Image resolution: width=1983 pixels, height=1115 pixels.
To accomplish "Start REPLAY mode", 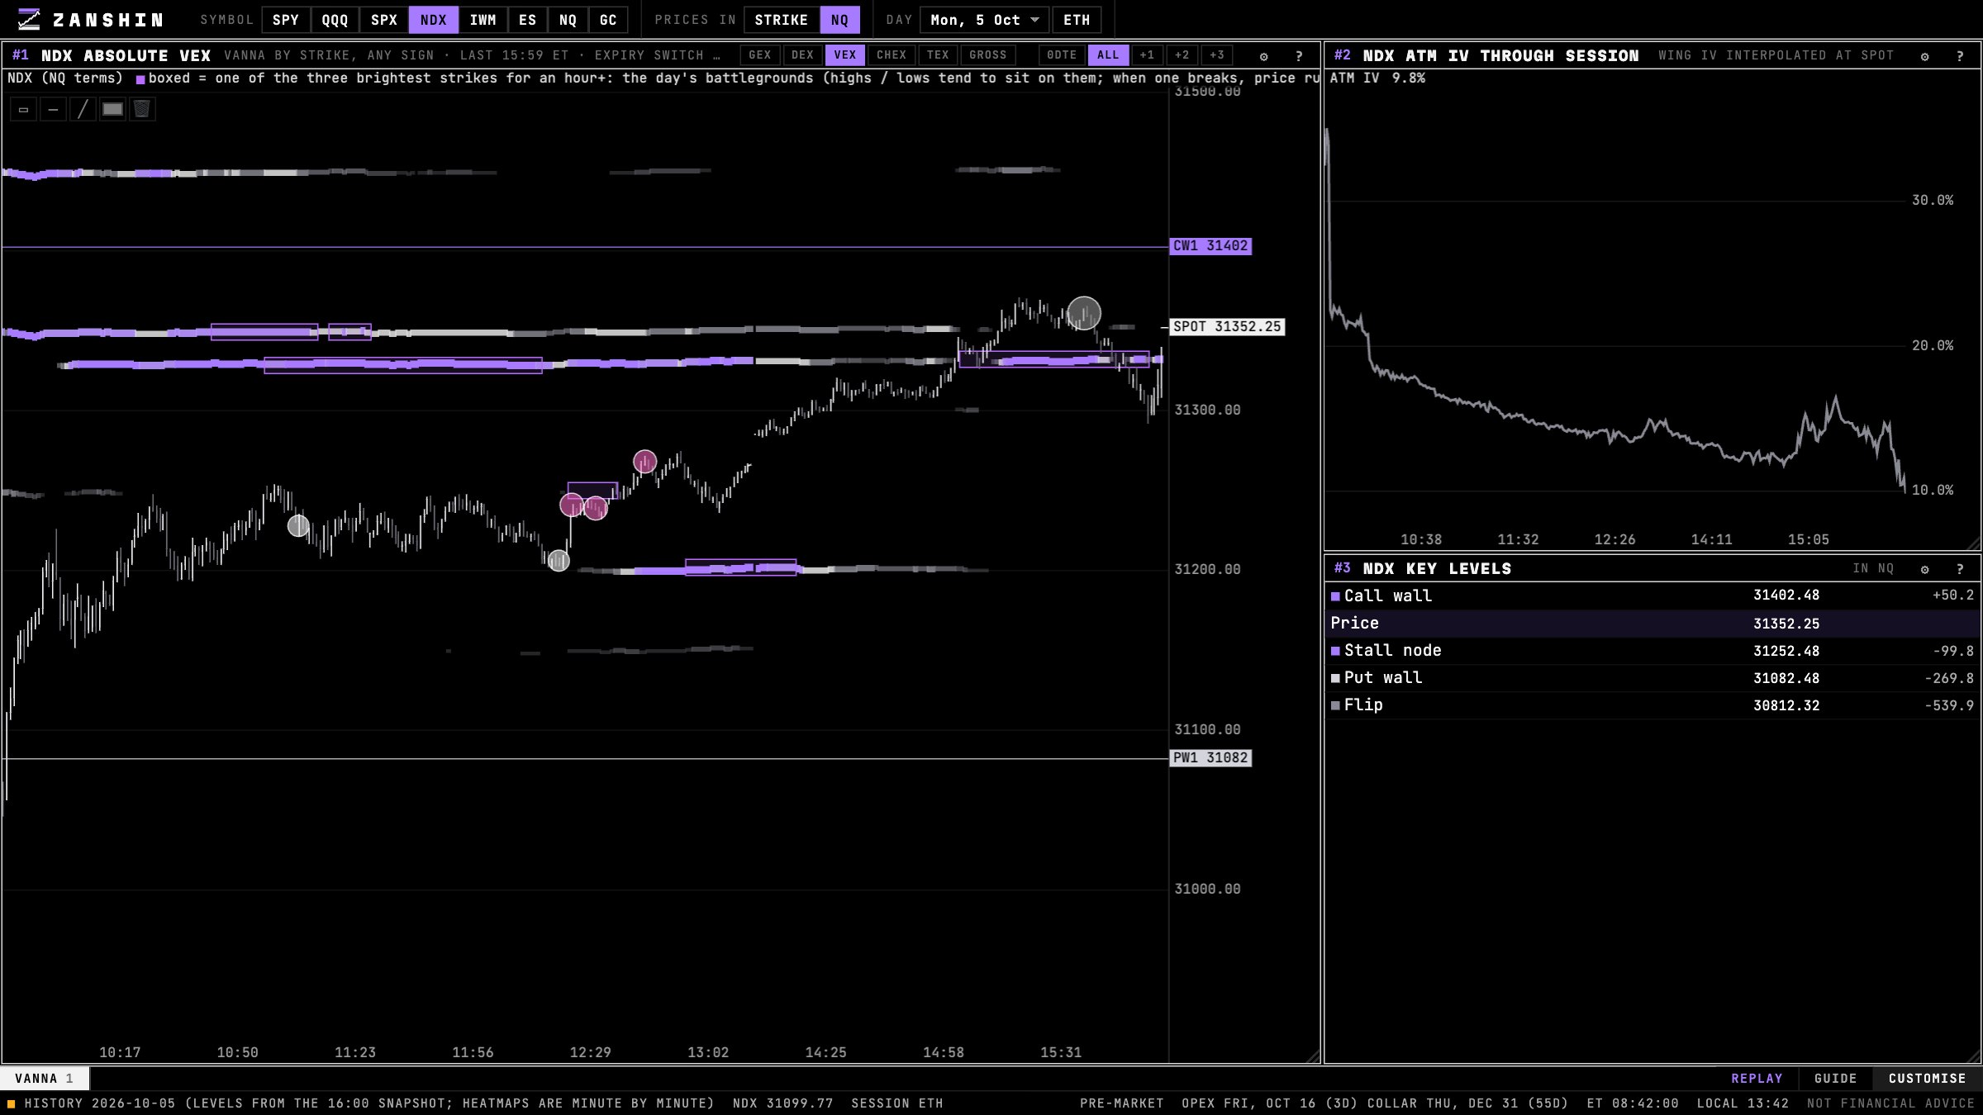I will click(x=1757, y=1079).
